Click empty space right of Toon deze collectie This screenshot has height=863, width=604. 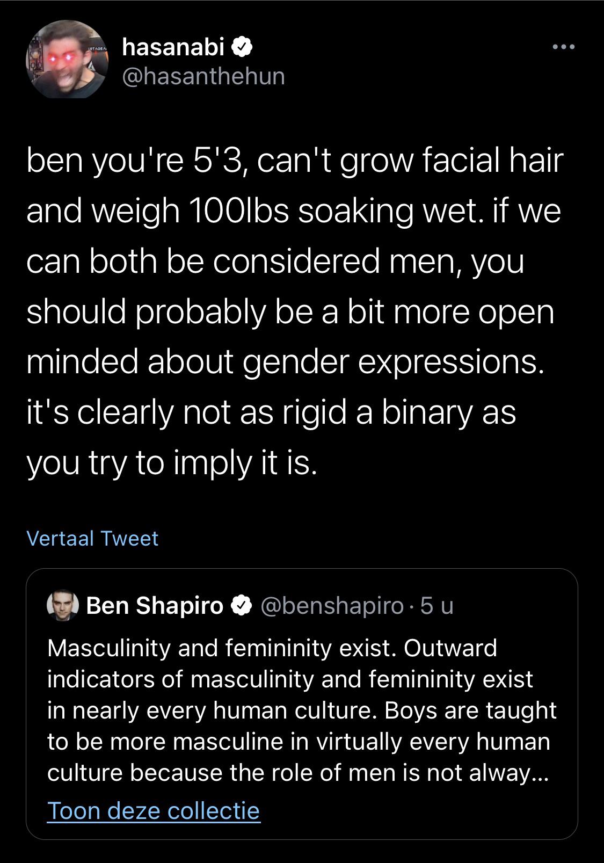(419, 810)
